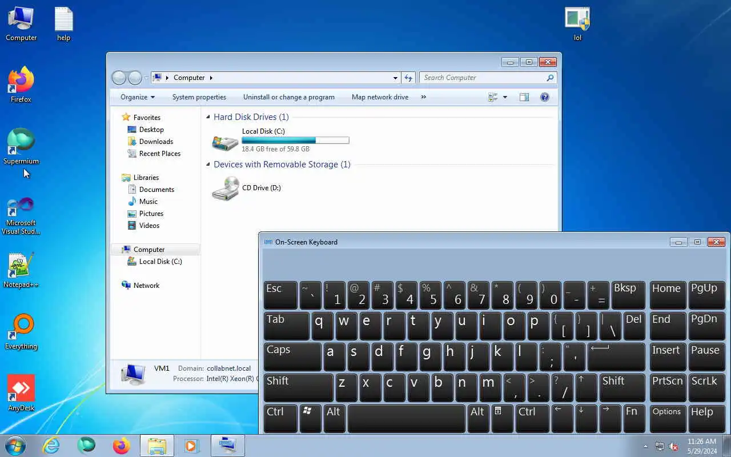Viewport: 731px width, 457px height.
Task: Click the Local Disk usage bar
Action: pos(295,140)
